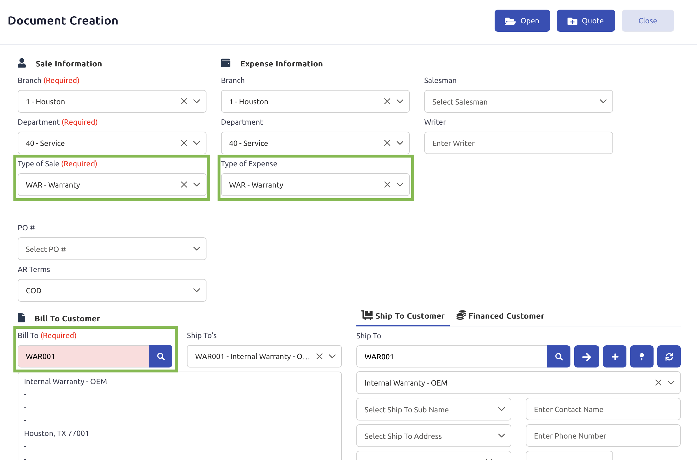Click the Quote button
The height and width of the screenshot is (470, 697).
coord(585,21)
